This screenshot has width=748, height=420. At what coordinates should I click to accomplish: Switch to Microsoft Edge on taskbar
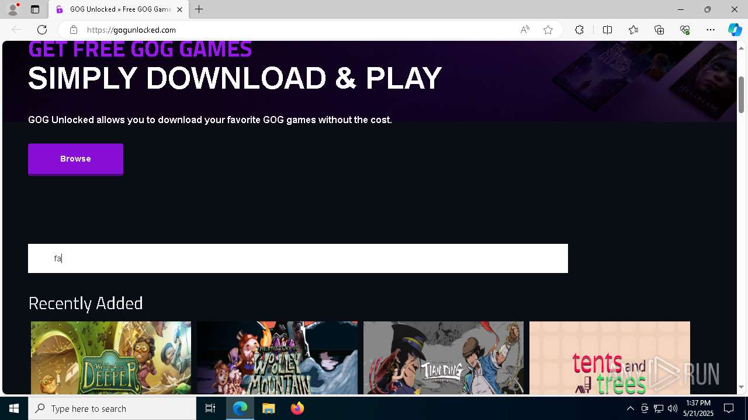coord(240,408)
